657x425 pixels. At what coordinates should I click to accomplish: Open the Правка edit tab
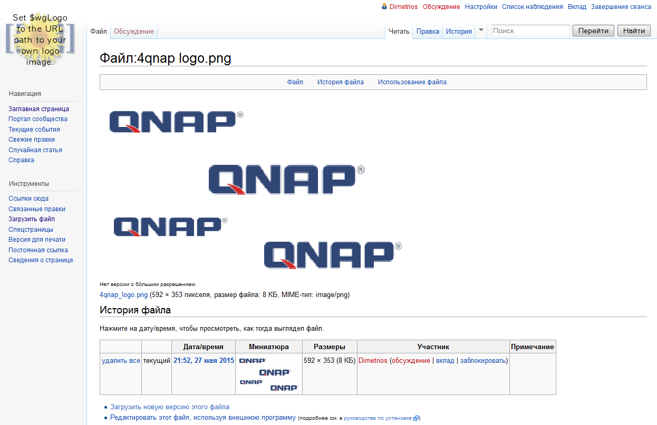click(x=428, y=31)
